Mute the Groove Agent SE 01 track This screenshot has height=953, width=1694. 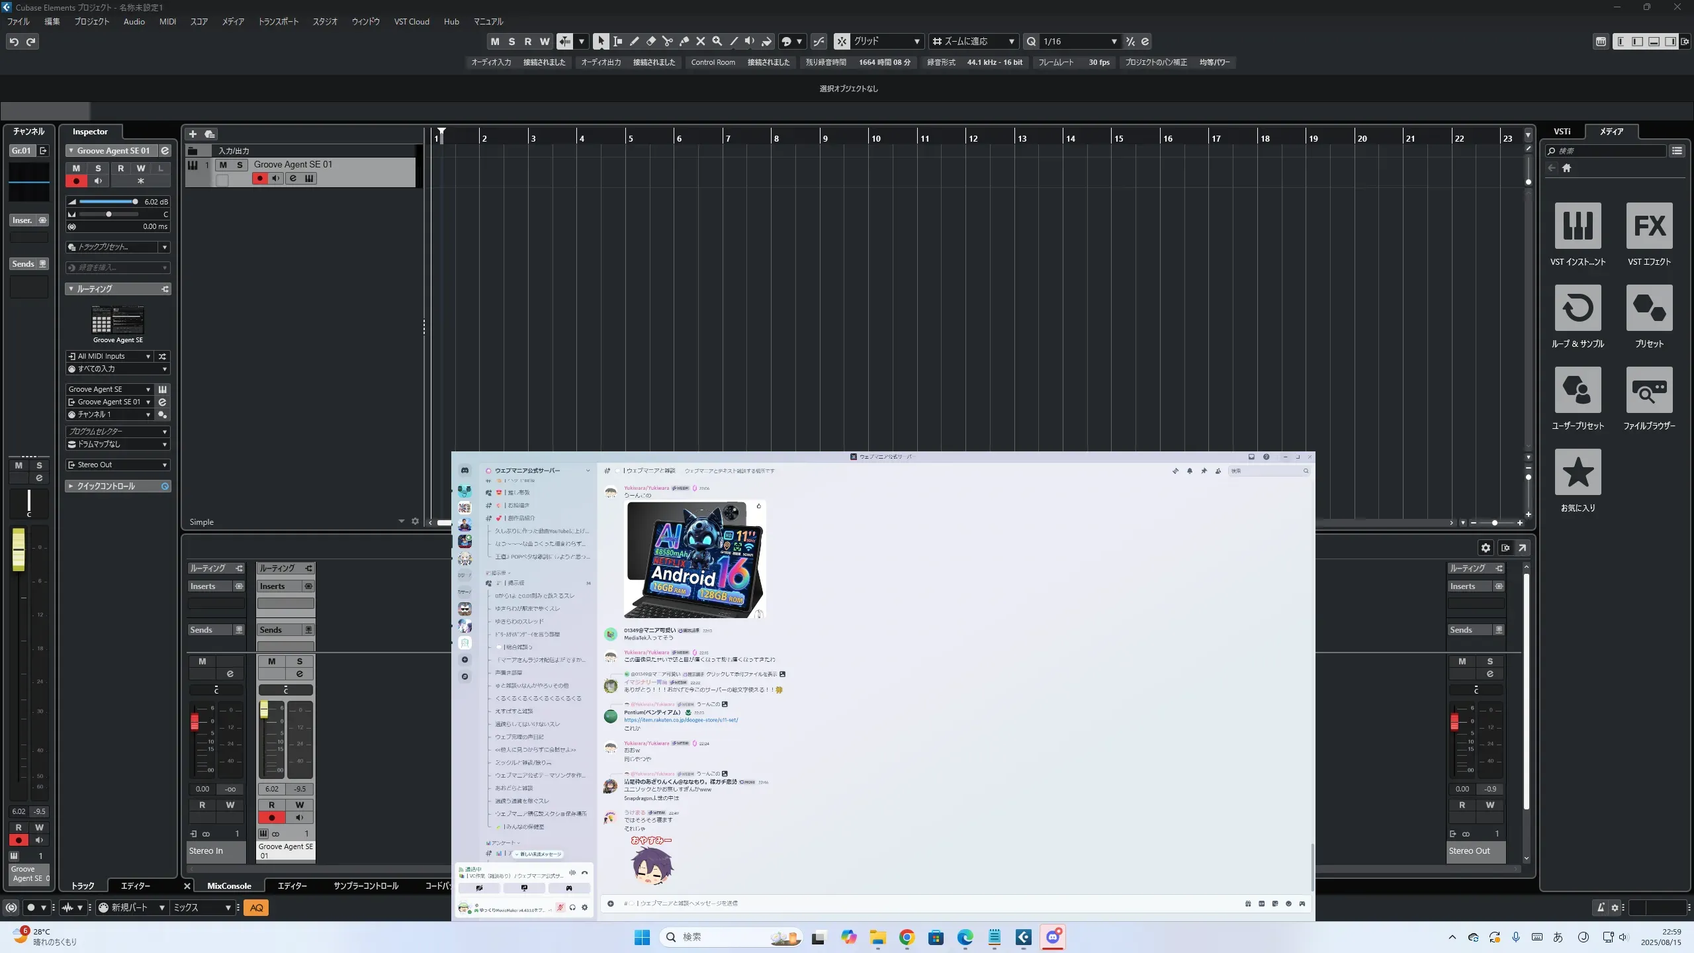click(223, 165)
